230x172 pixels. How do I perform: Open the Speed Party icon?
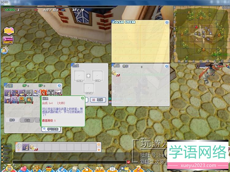coord(8,40)
